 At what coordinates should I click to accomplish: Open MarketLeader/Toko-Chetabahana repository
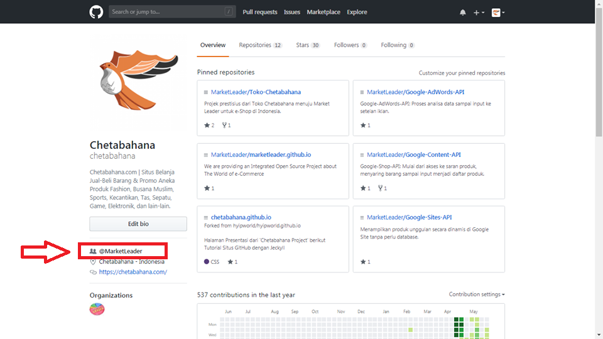[256, 92]
